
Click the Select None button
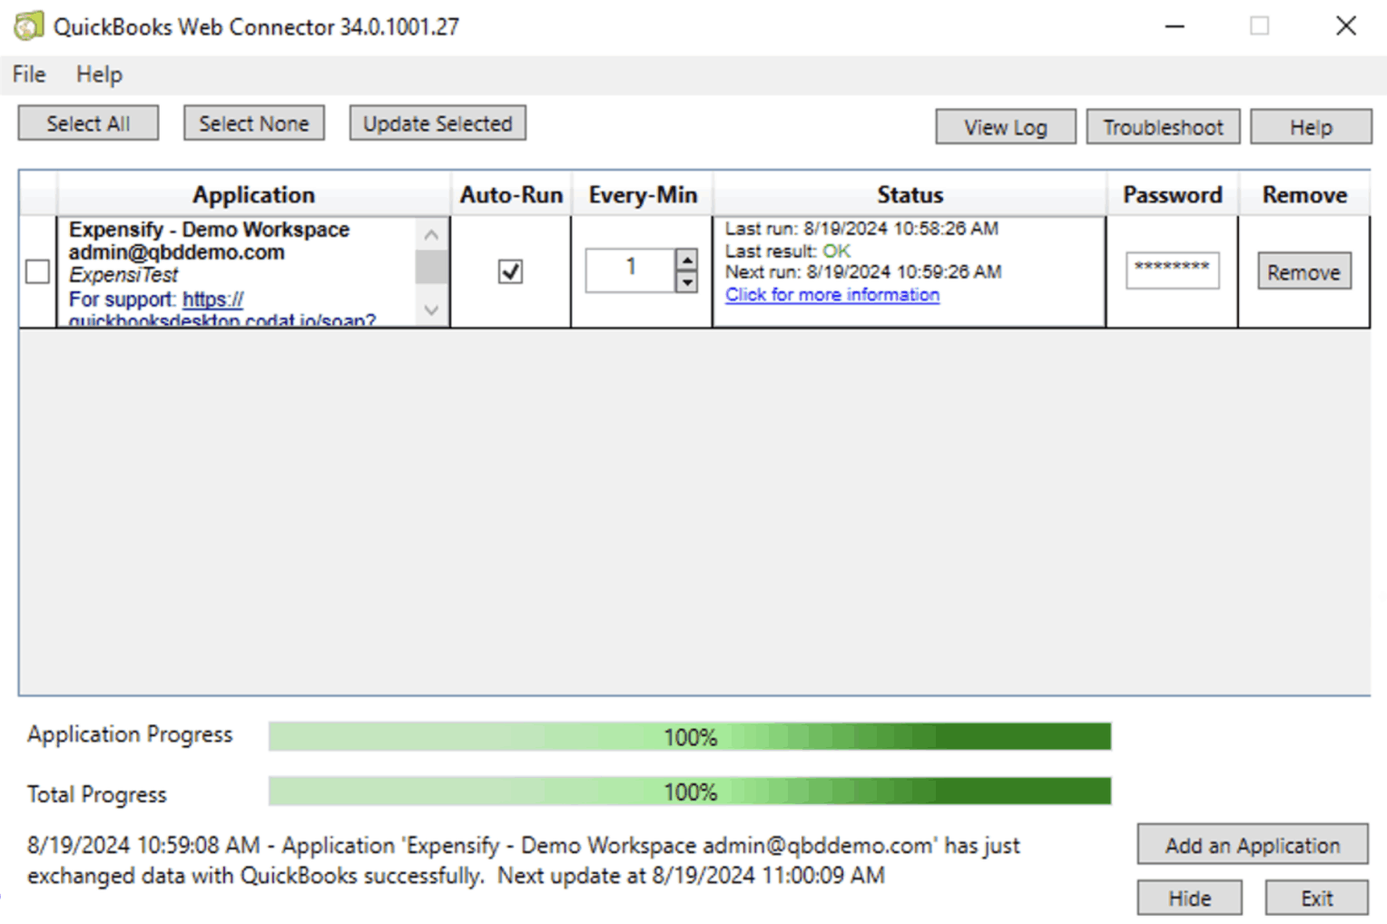click(254, 123)
